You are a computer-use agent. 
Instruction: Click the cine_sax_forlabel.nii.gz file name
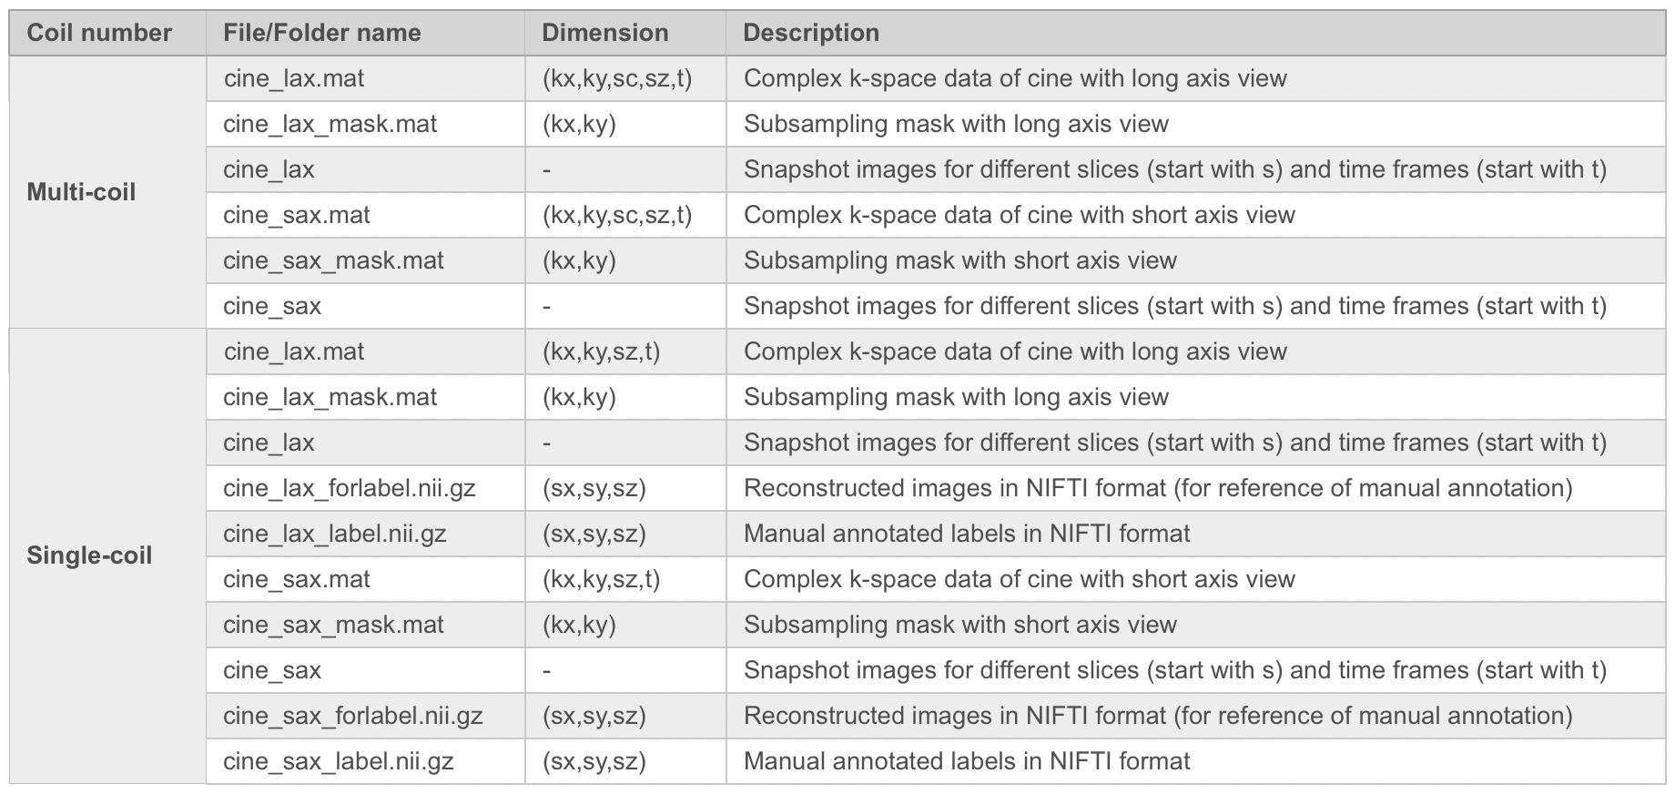point(353,716)
